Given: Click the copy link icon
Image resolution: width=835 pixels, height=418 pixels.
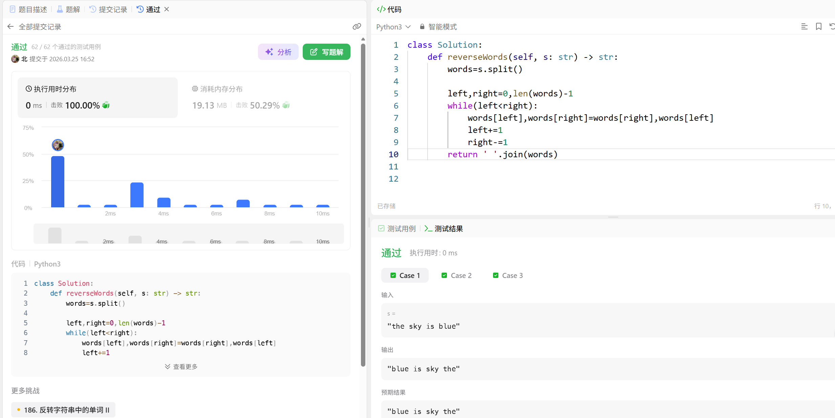Looking at the screenshot, I should pos(357,27).
